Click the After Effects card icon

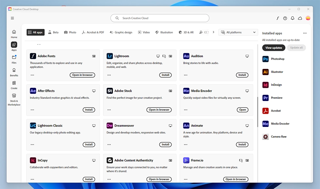tap(33, 91)
